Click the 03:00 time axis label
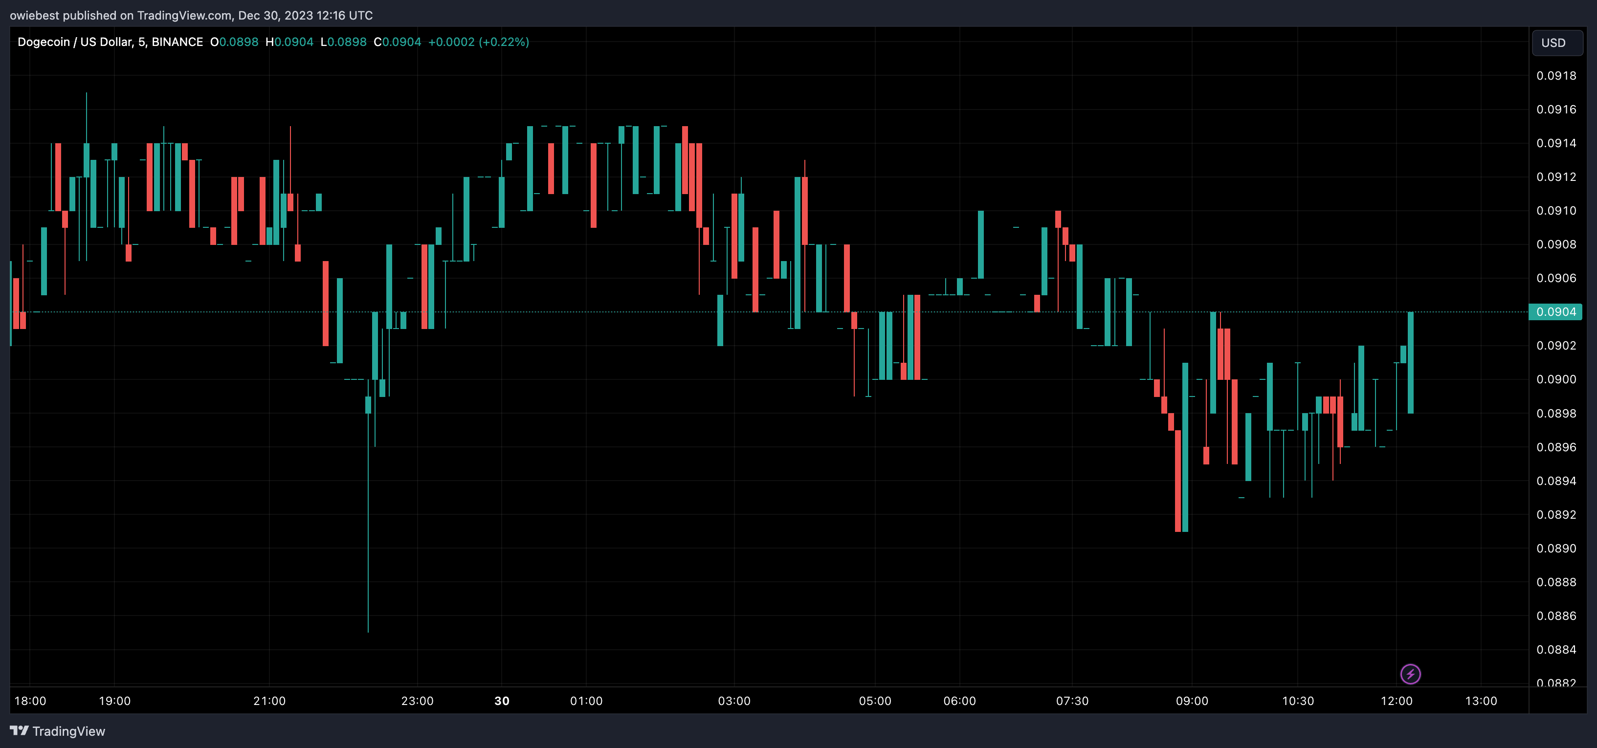Image resolution: width=1597 pixels, height=748 pixels. click(734, 701)
